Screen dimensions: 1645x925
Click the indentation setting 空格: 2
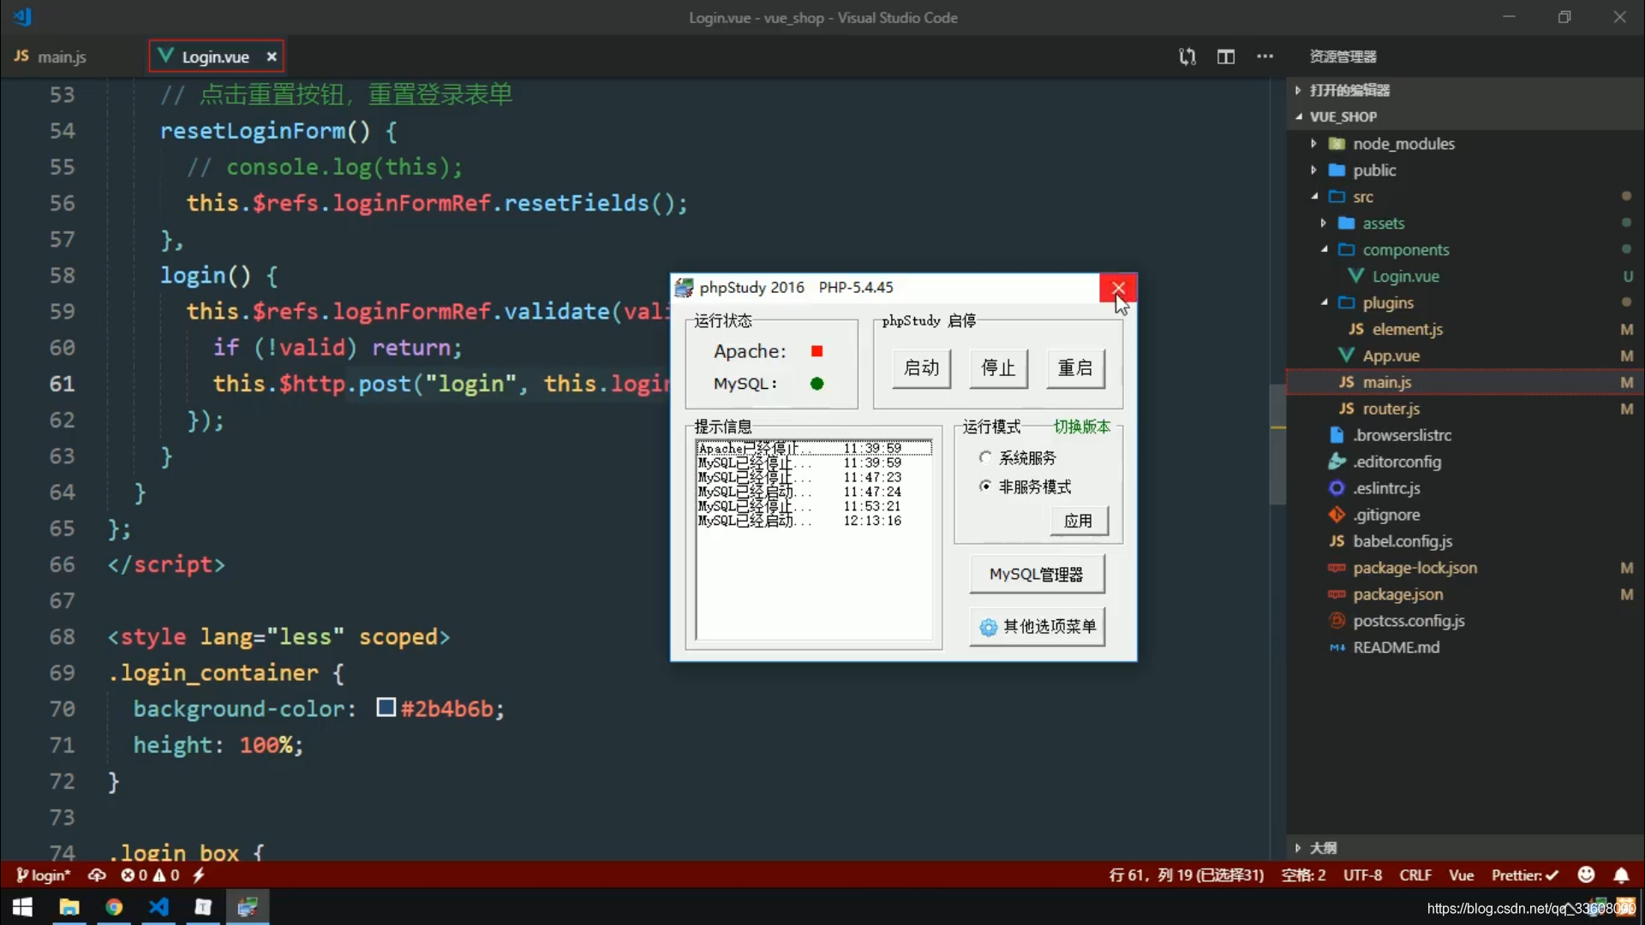[1303, 875]
